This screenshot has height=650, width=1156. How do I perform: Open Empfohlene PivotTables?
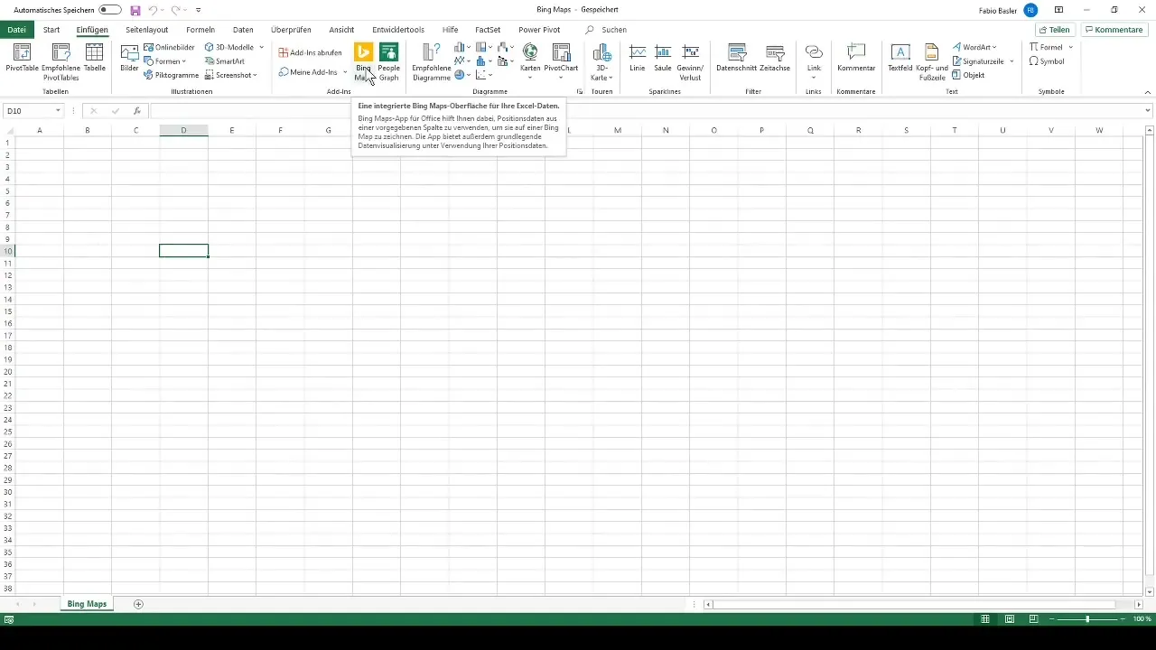pyautogui.click(x=61, y=62)
